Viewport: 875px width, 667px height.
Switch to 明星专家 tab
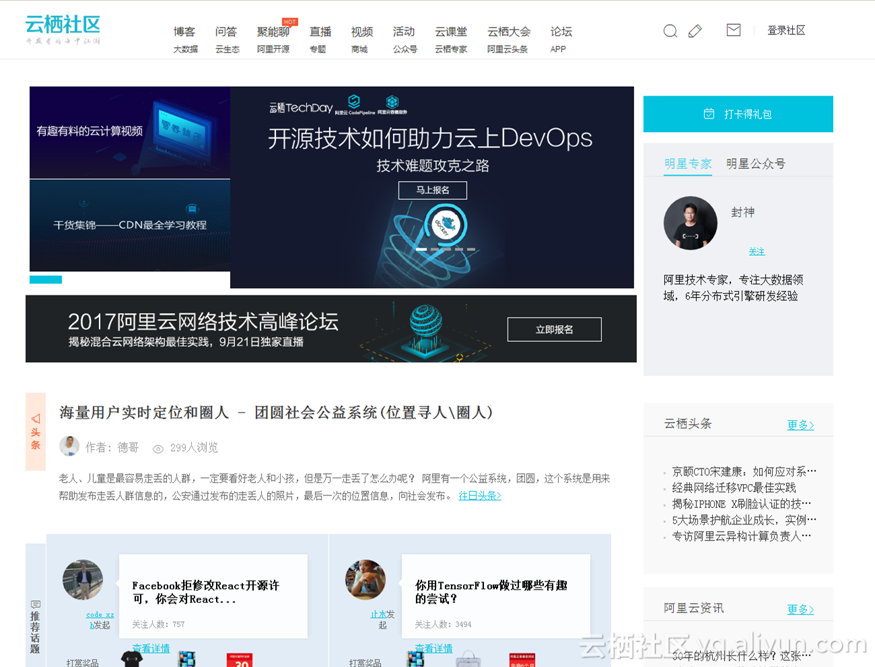[688, 164]
